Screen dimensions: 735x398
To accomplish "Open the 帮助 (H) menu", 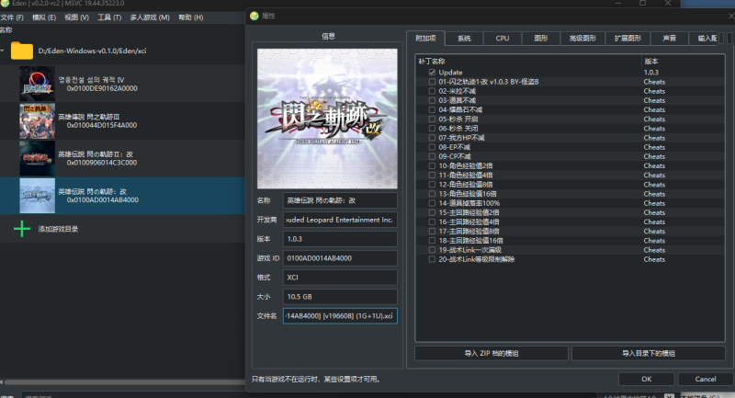I will click(x=190, y=17).
